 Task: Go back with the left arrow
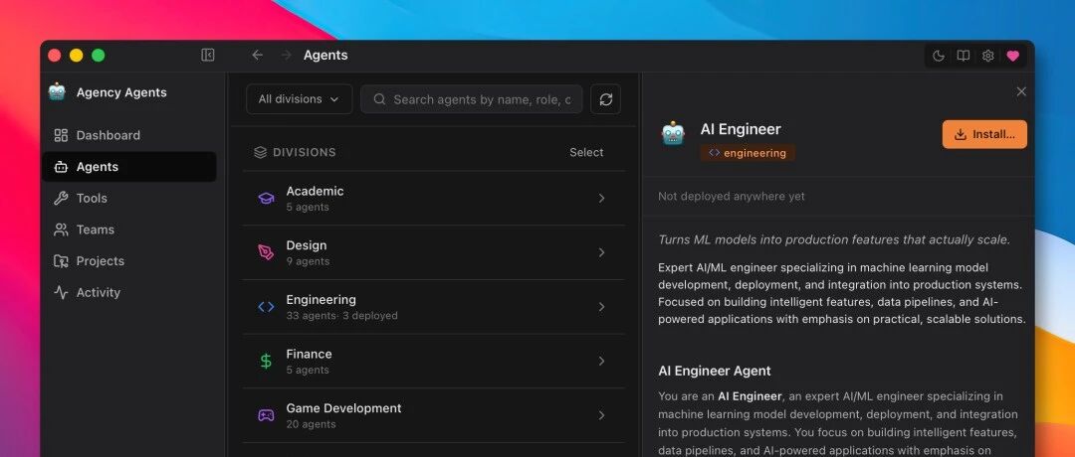pyautogui.click(x=257, y=56)
